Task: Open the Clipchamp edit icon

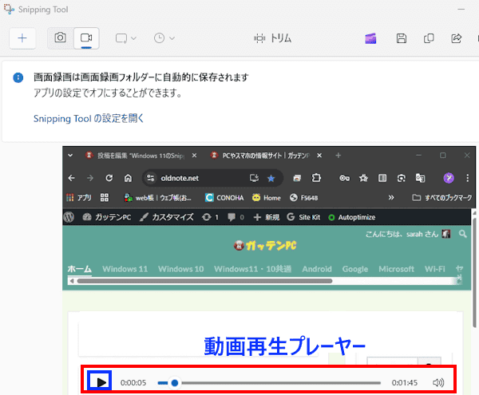Action: tap(370, 38)
